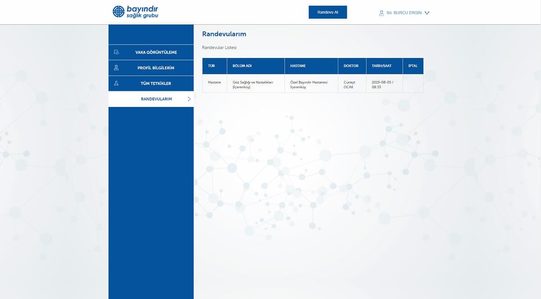Click the TÜR column header
The width and height of the screenshot is (541, 299).
211,66
